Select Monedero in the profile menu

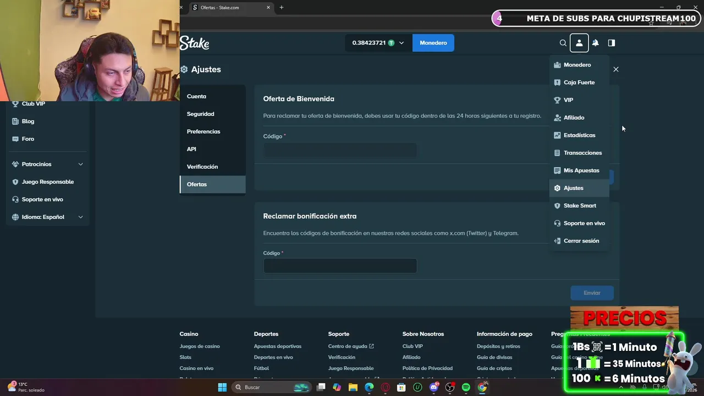pyautogui.click(x=579, y=65)
